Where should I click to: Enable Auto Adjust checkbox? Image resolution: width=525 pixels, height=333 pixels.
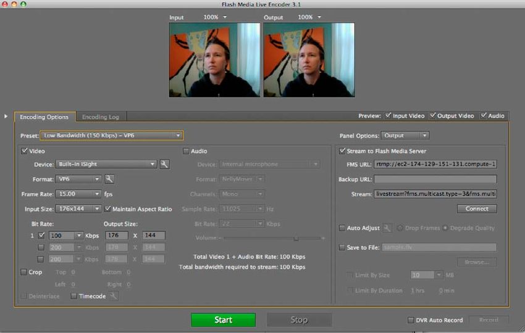click(x=342, y=228)
